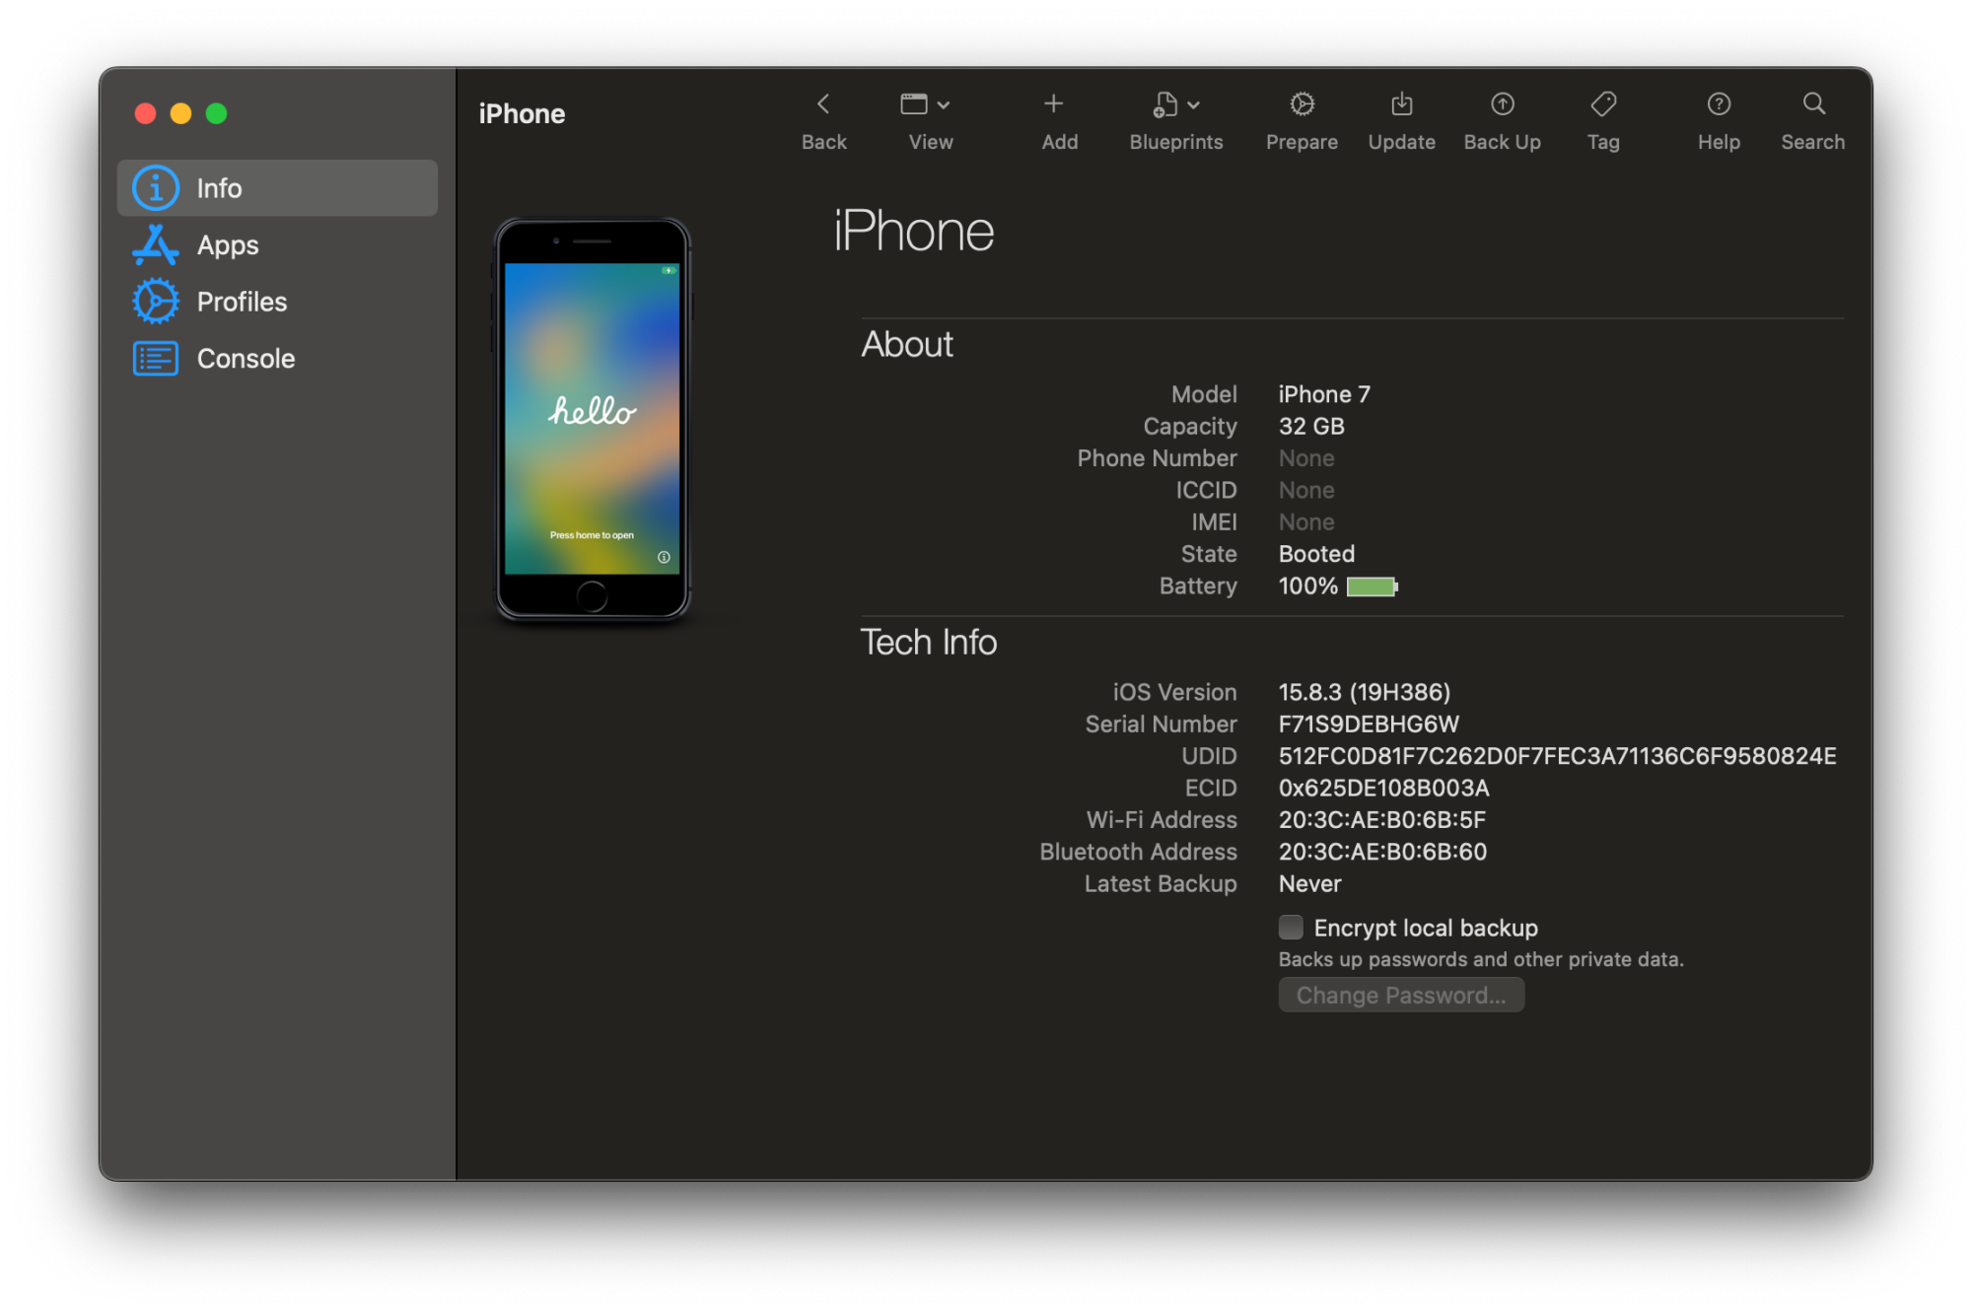Select the UDID value starting 512FC0D8
The image size is (1972, 1312).
(1557, 756)
